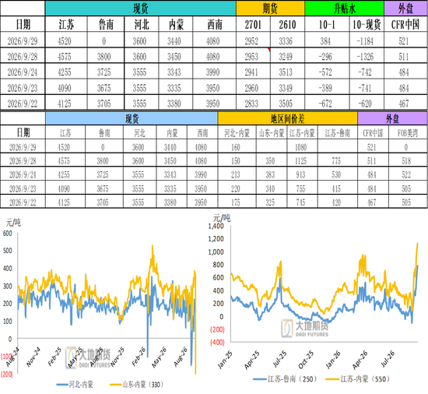
Task: Click the yellow 期货 header cell
Action: [x=270, y=9]
